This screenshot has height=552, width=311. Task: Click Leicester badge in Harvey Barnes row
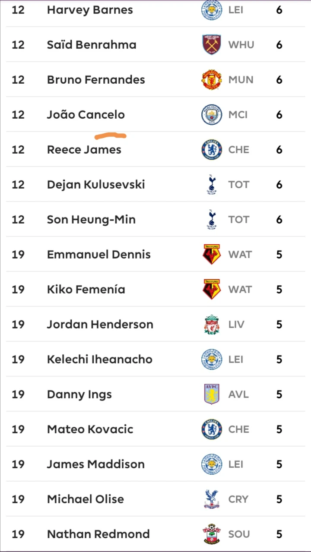pos(212,10)
